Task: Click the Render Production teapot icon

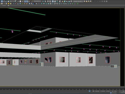Action: pyautogui.click(x=67, y=1)
